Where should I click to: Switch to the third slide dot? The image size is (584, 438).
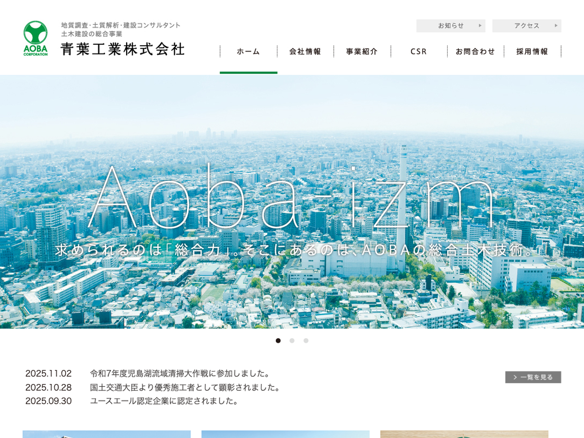(x=306, y=341)
